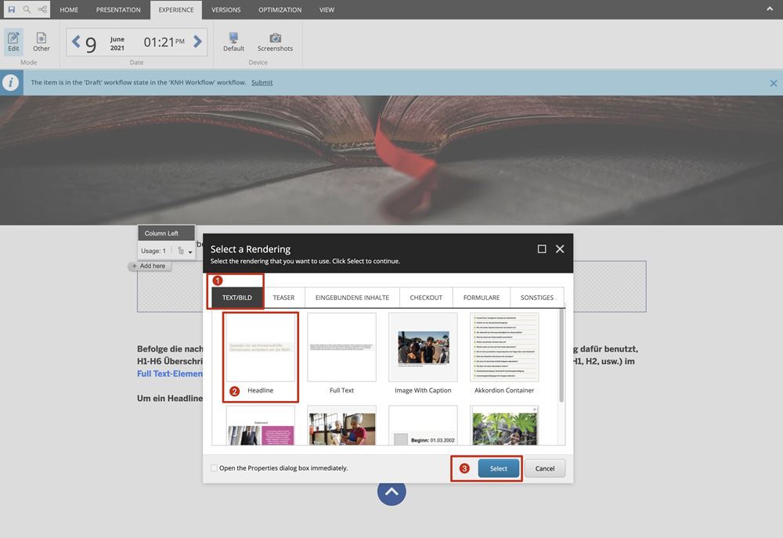Click the navigation tree icon in top bar

coord(42,9)
